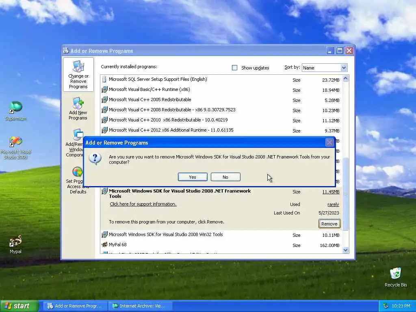Switch to Internet Archive taskbar item
The height and width of the screenshot is (312, 416).
(x=141, y=306)
